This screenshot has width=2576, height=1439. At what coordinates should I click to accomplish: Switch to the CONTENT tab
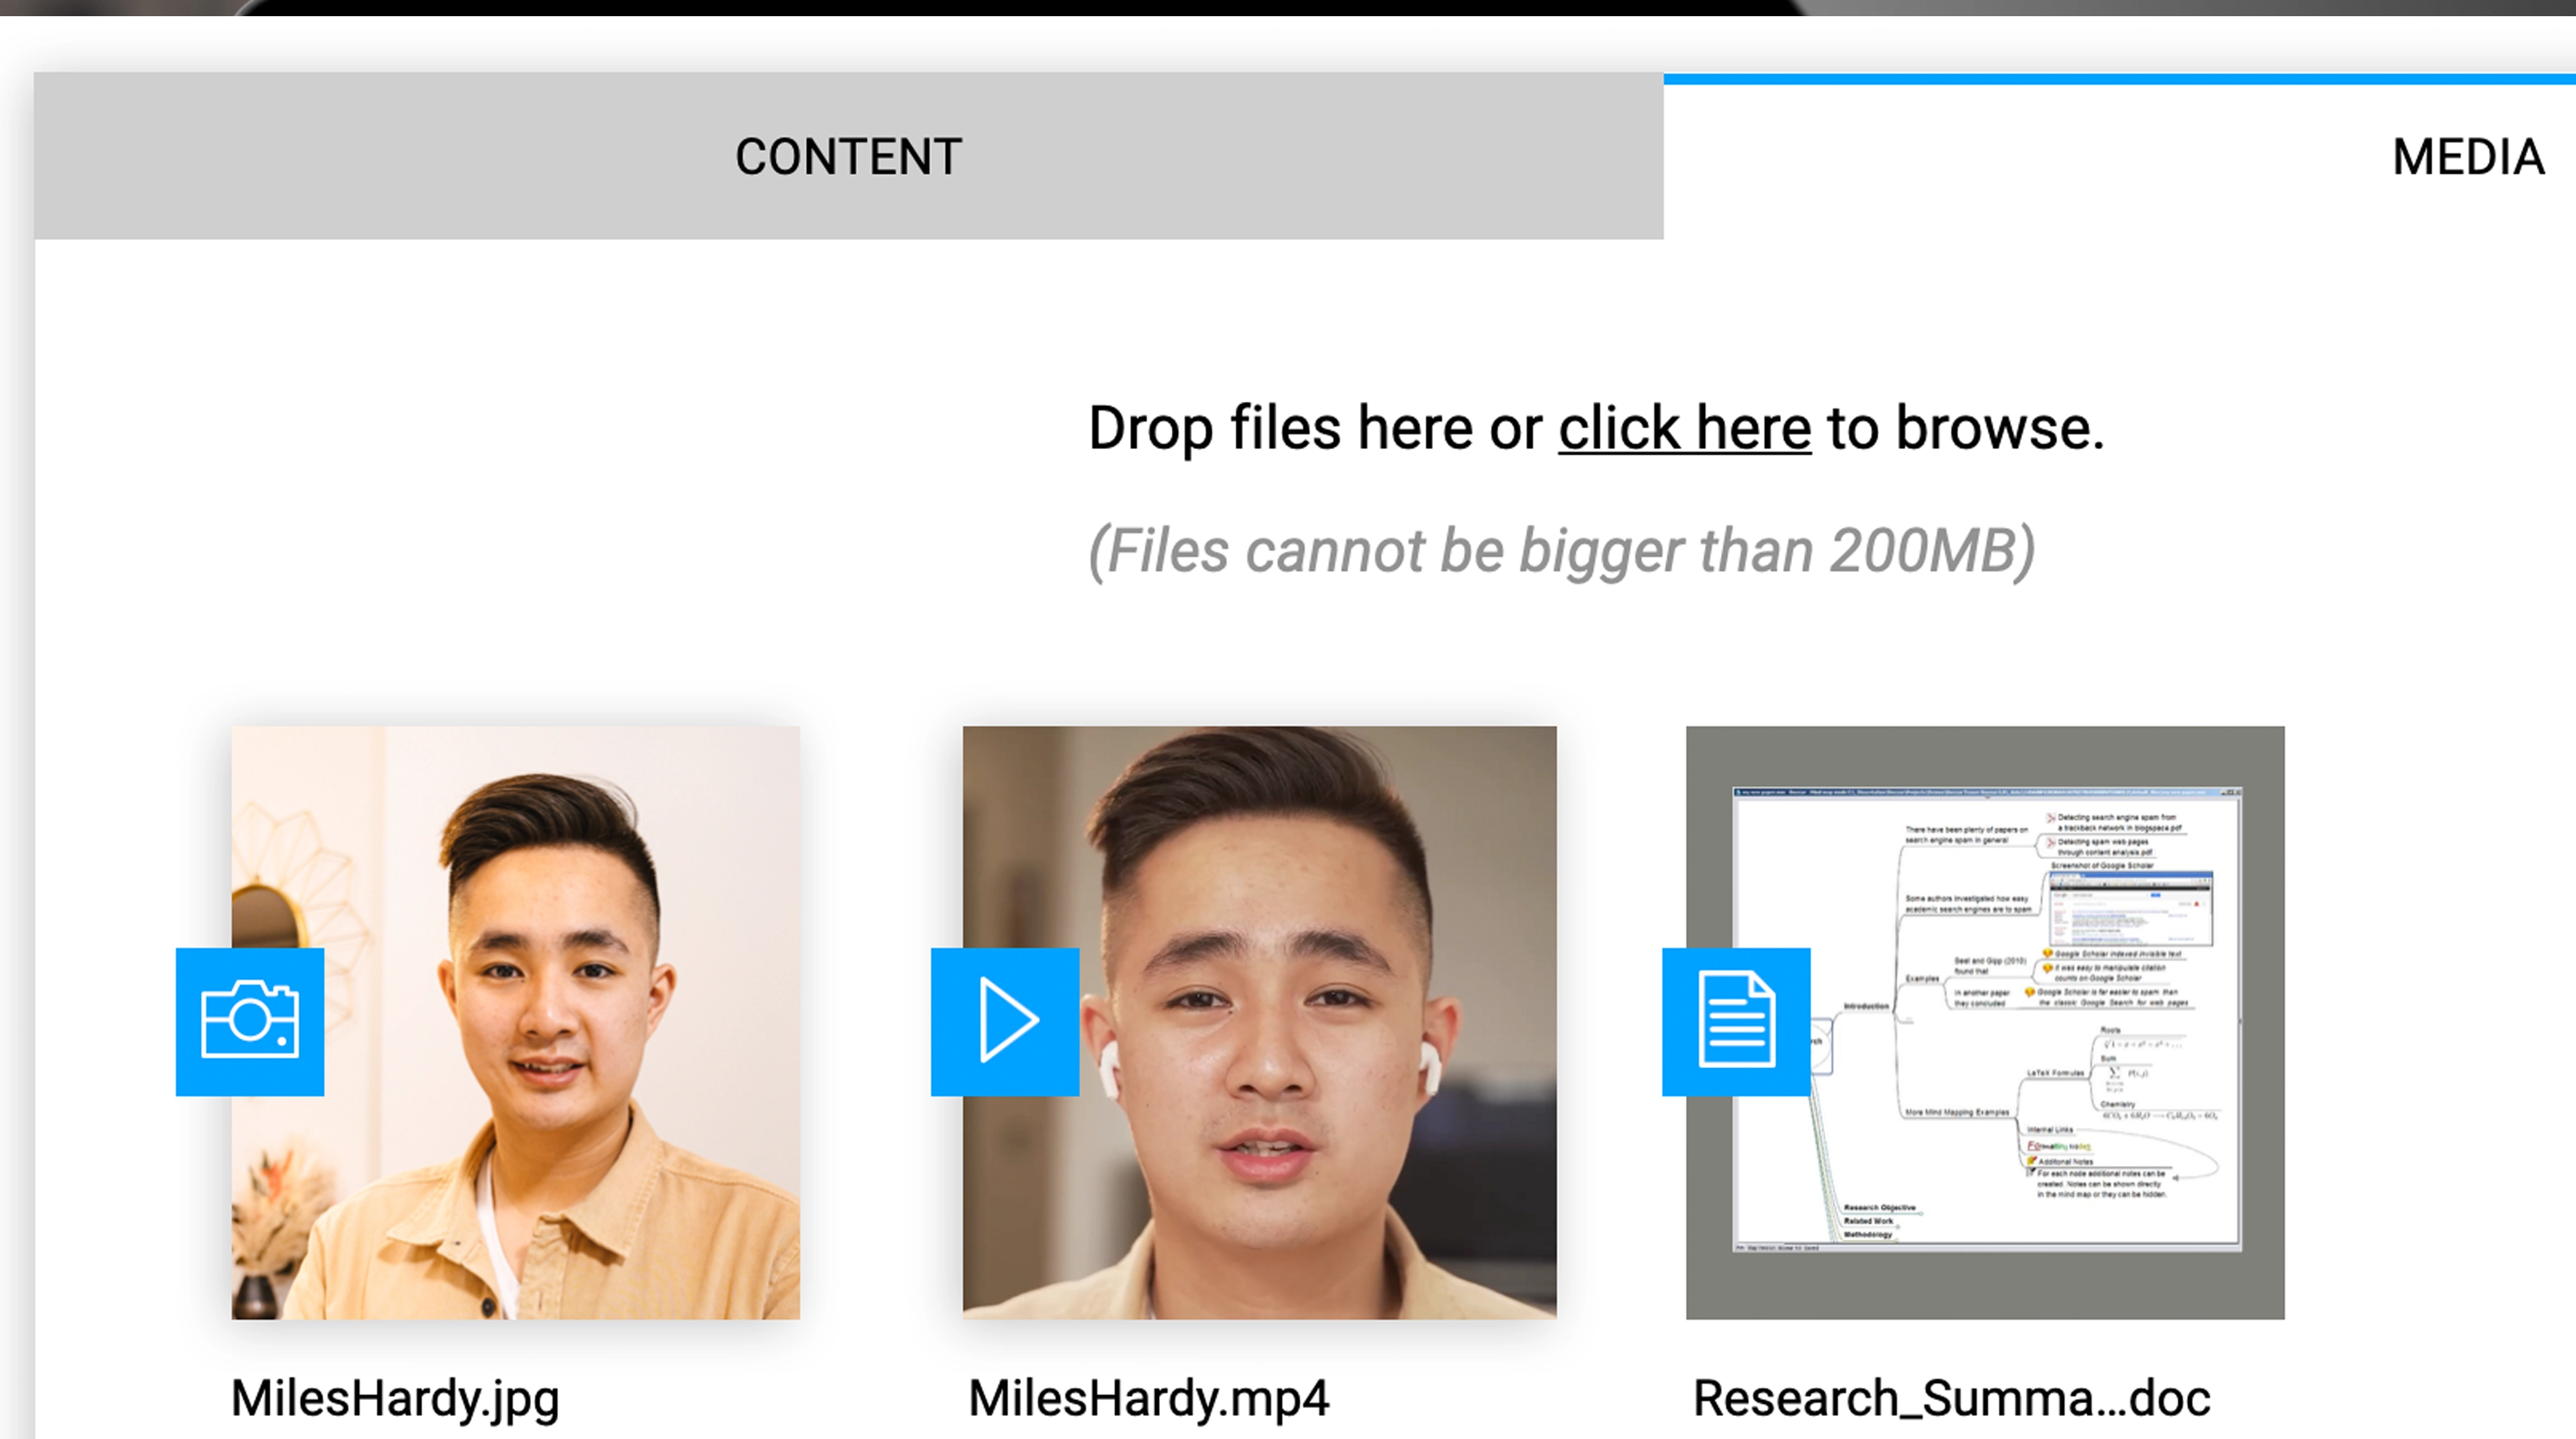click(x=848, y=157)
